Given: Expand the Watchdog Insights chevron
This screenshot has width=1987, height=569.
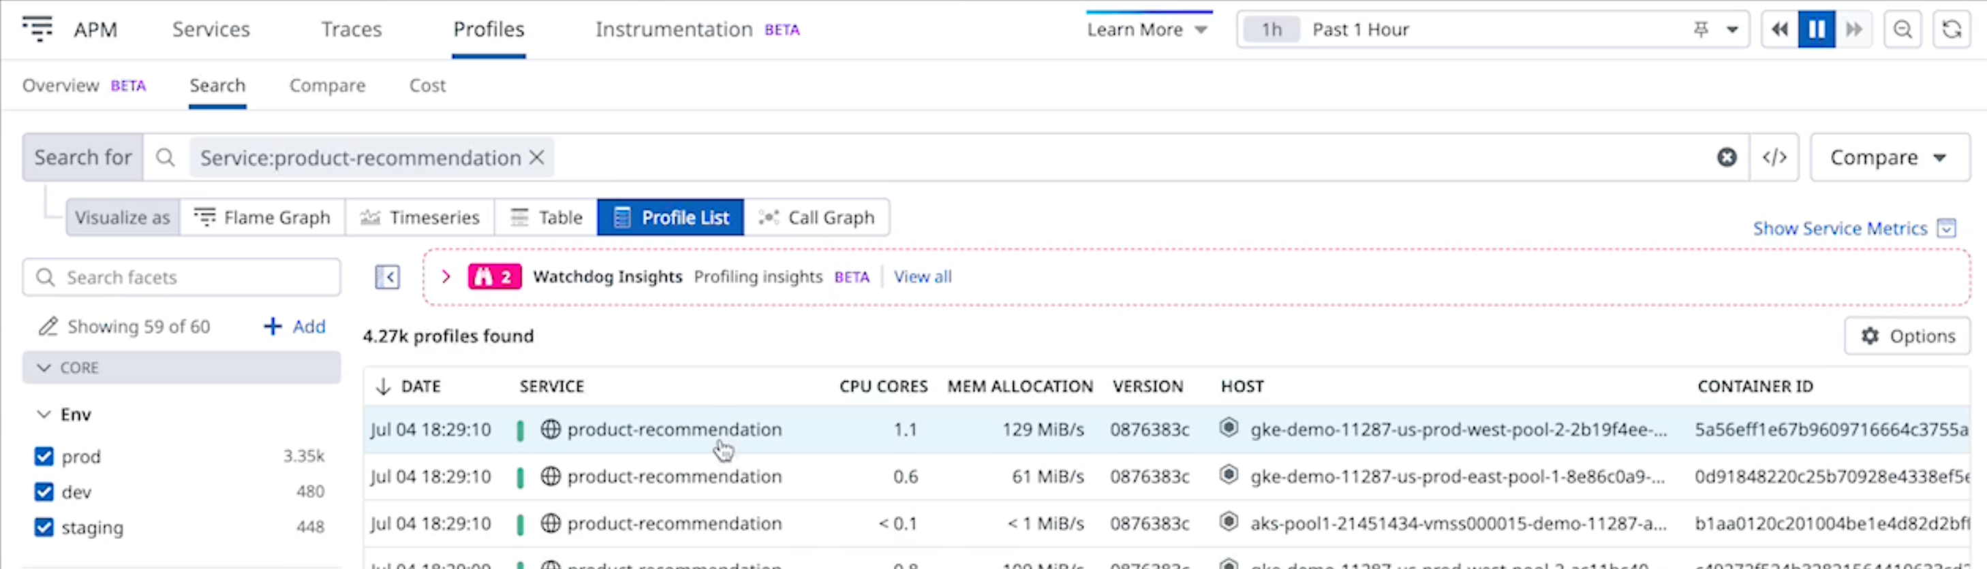Looking at the screenshot, I should [x=446, y=276].
